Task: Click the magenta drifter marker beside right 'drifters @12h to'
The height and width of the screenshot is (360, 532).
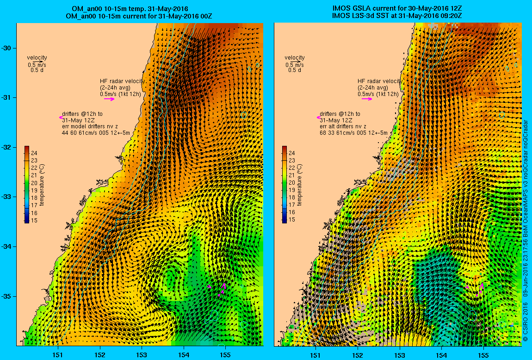Action: point(319,117)
